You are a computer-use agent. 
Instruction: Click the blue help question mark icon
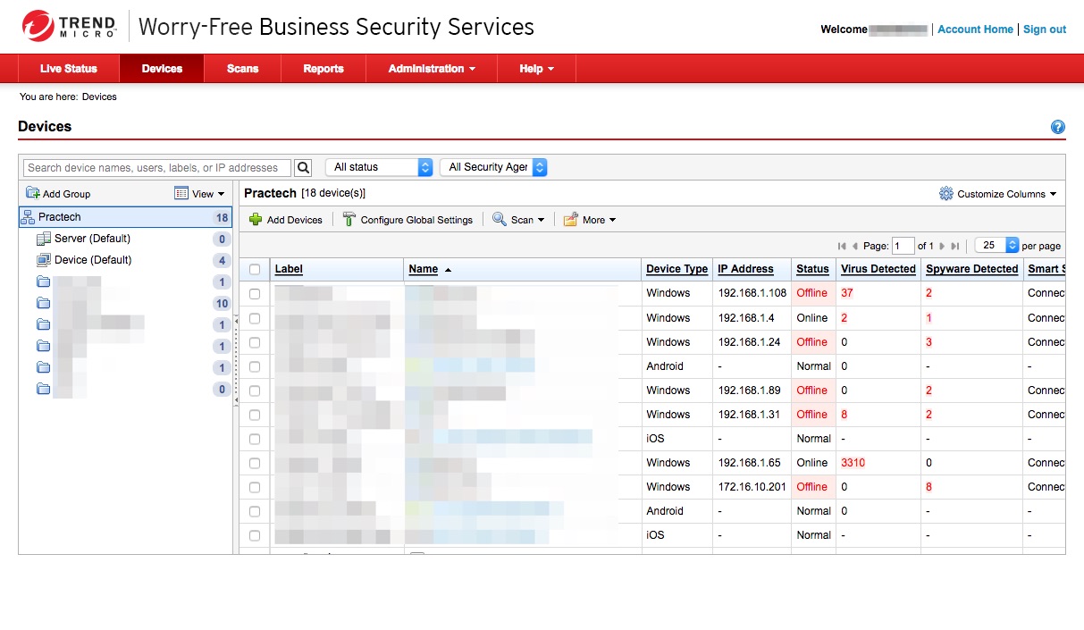(x=1058, y=127)
